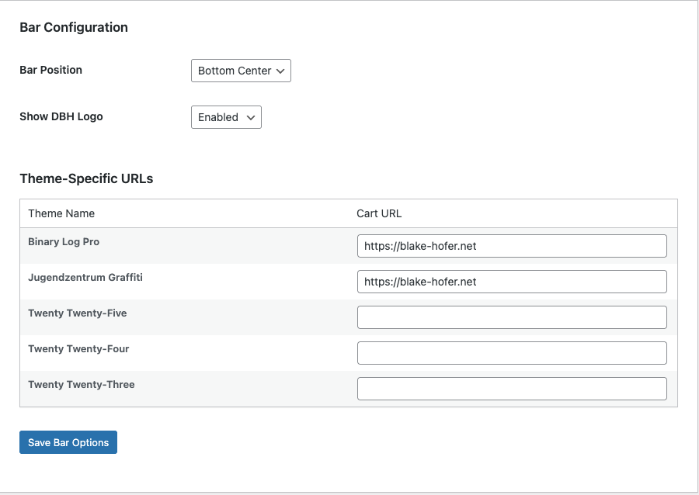Expand the Show DBH Logo dropdown
The image size is (699, 495).
pyautogui.click(x=225, y=117)
